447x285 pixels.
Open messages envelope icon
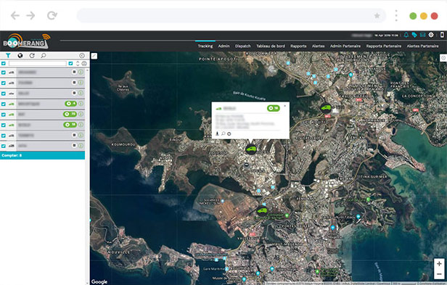pos(422,35)
